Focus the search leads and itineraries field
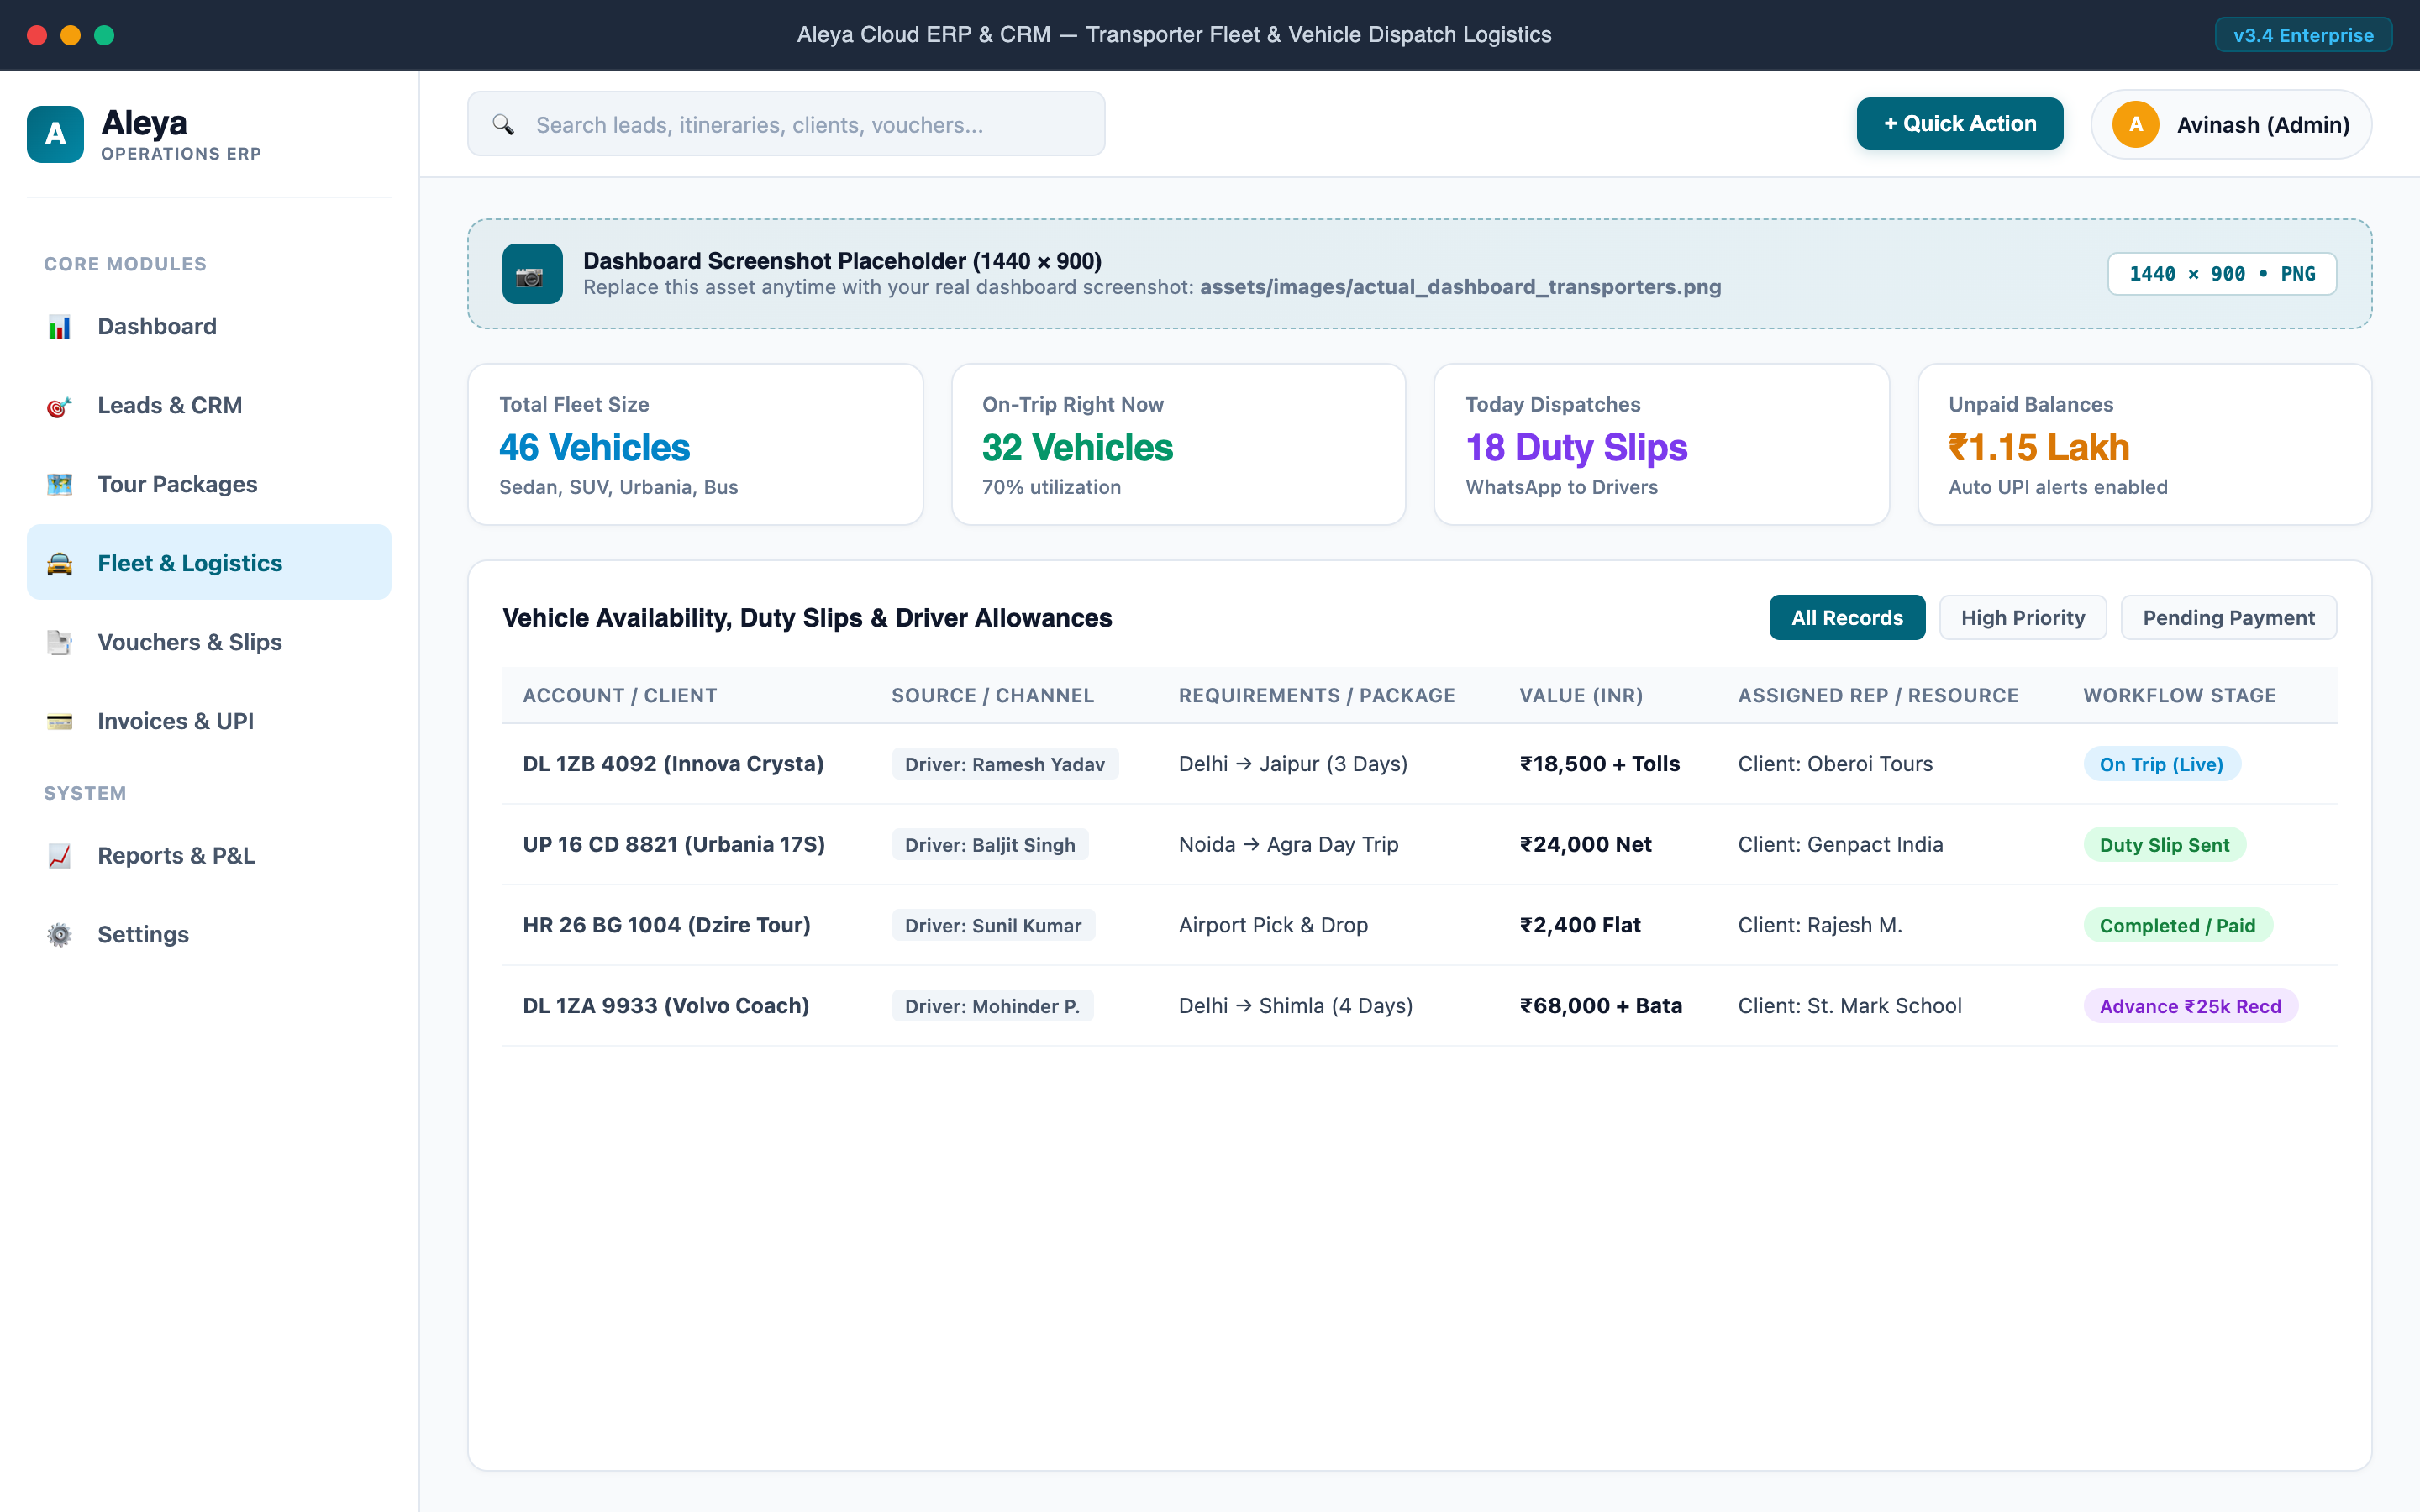The height and width of the screenshot is (1512, 2420). pyautogui.click(x=786, y=124)
